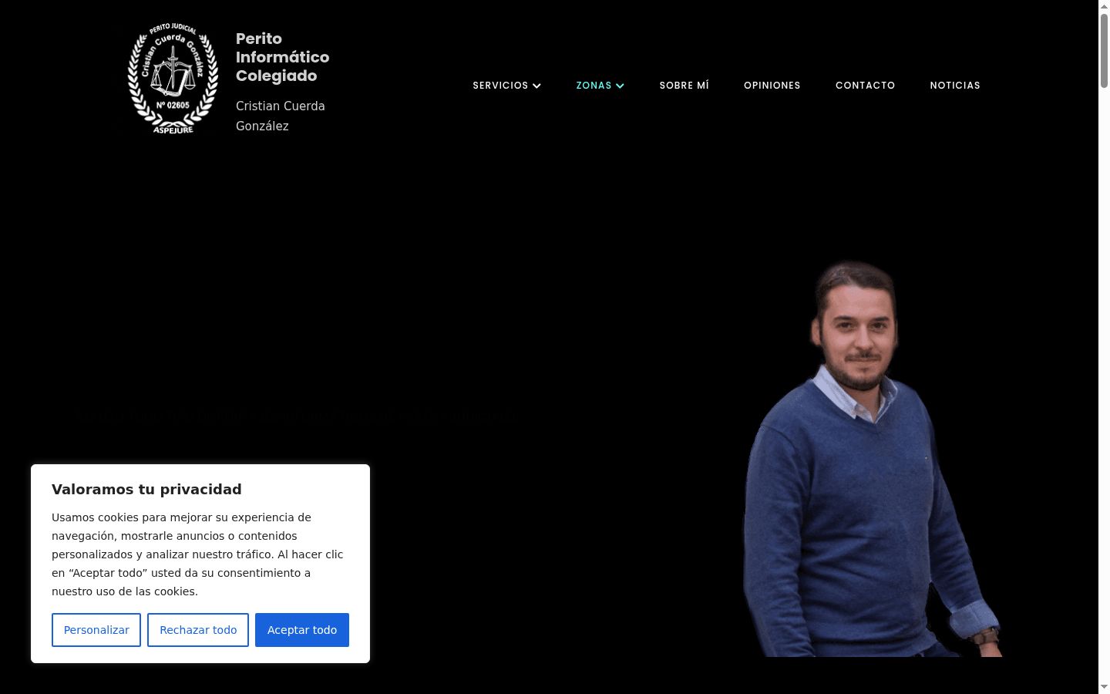Open the Noticias section
The width and height of the screenshot is (1110, 694).
[955, 86]
